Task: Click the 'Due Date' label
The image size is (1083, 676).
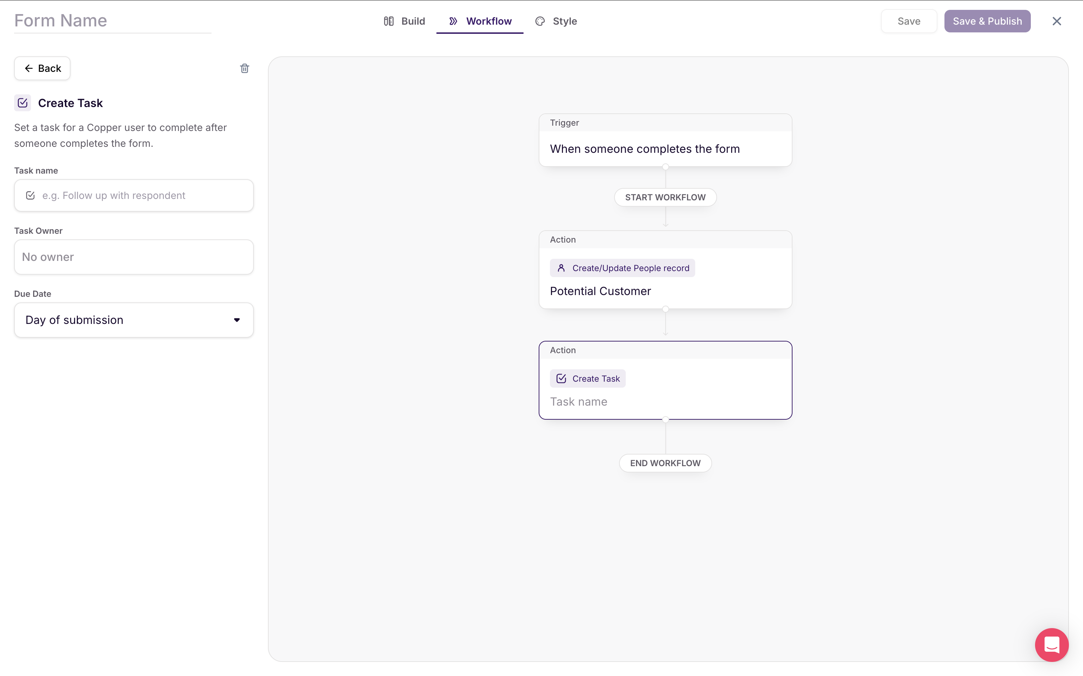Action: click(33, 294)
